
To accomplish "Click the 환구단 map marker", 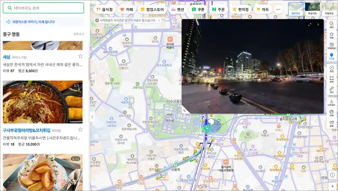I will [248, 134].
